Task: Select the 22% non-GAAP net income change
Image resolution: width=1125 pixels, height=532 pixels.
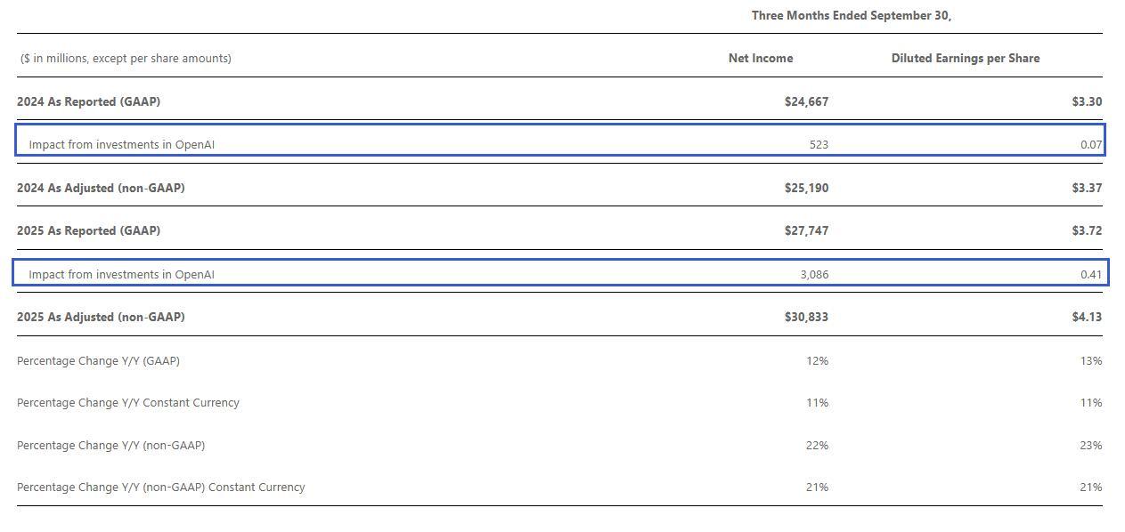Action: pyautogui.click(x=817, y=445)
